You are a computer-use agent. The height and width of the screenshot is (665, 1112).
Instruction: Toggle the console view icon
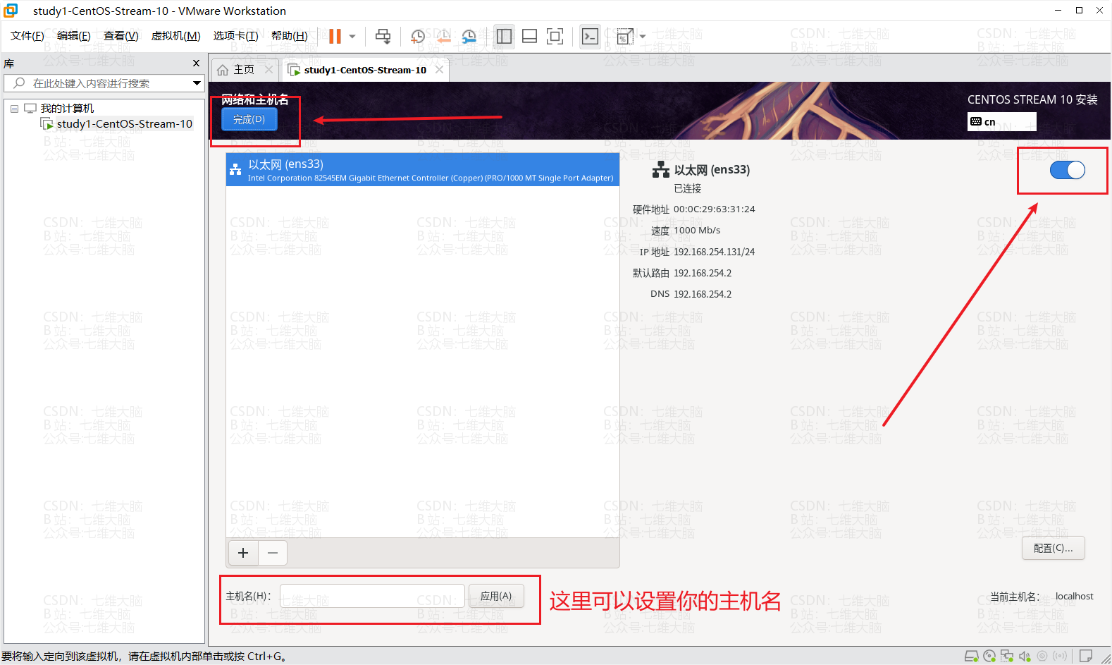point(590,36)
